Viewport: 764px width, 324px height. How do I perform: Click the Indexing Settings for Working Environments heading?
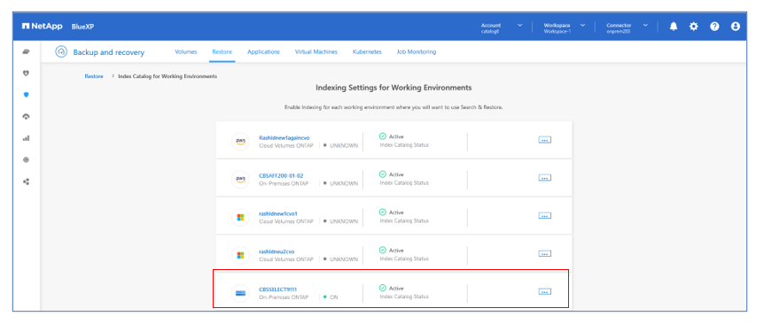click(x=394, y=88)
